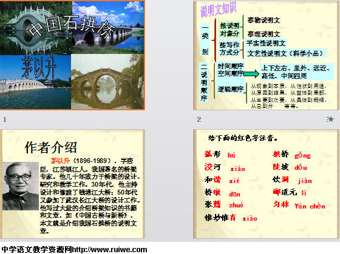Click the red 茅以升 name in author text
This screenshot has height=254, width=340.
click(x=60, y=161)
